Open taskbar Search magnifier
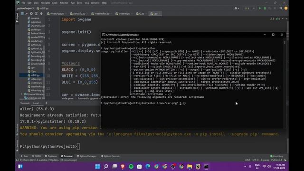The image size is (304, 171). pyautogui.click(x=106, y=167)
